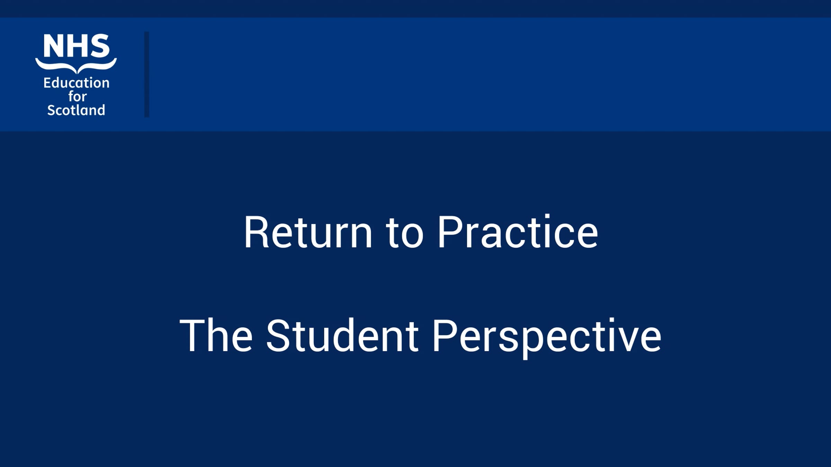The height and width of the screenshot is (467, 831).
Task: Select the word Education in the logo
Action: click(x=77, y=83)
